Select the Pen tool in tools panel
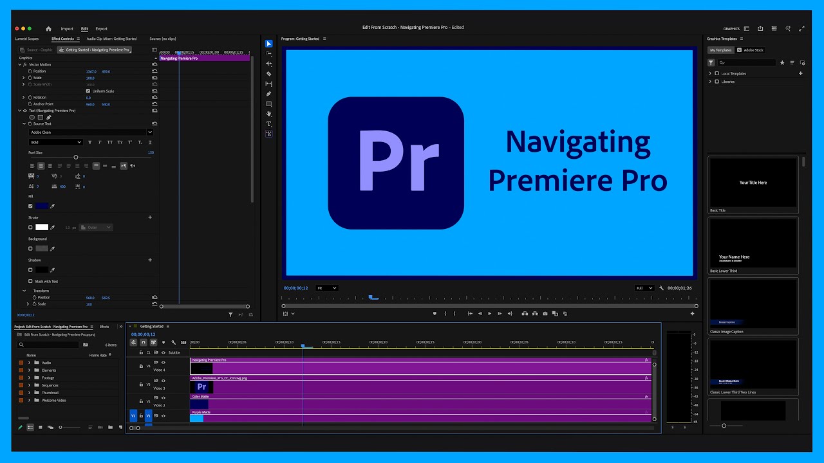 click(269, 94)
